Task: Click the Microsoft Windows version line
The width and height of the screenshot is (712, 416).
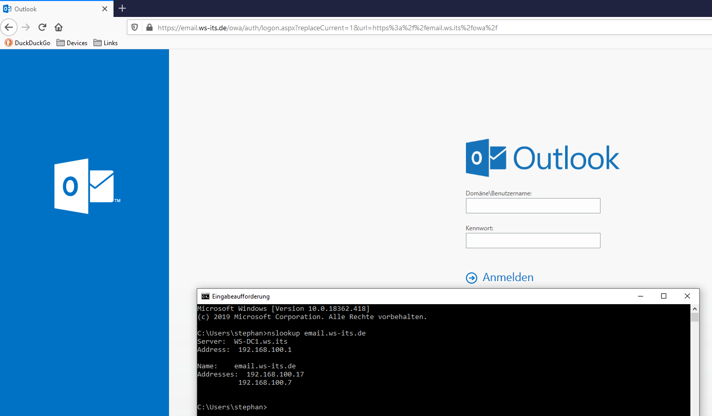Action: click(284, 309)
